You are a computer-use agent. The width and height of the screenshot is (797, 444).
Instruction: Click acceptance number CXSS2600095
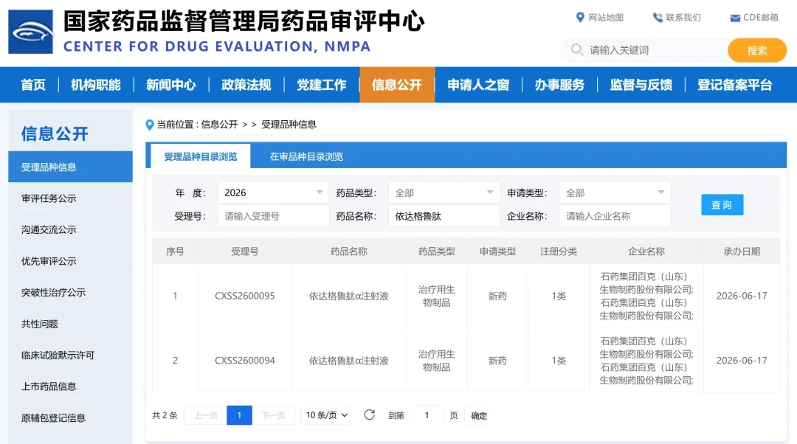pyautogui.click(x=244, y=296)
